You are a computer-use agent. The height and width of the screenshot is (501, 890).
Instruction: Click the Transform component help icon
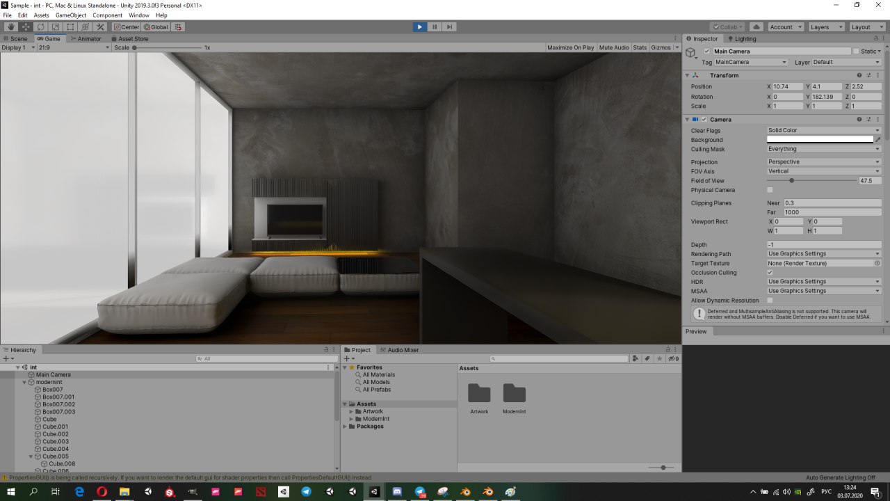859,75
